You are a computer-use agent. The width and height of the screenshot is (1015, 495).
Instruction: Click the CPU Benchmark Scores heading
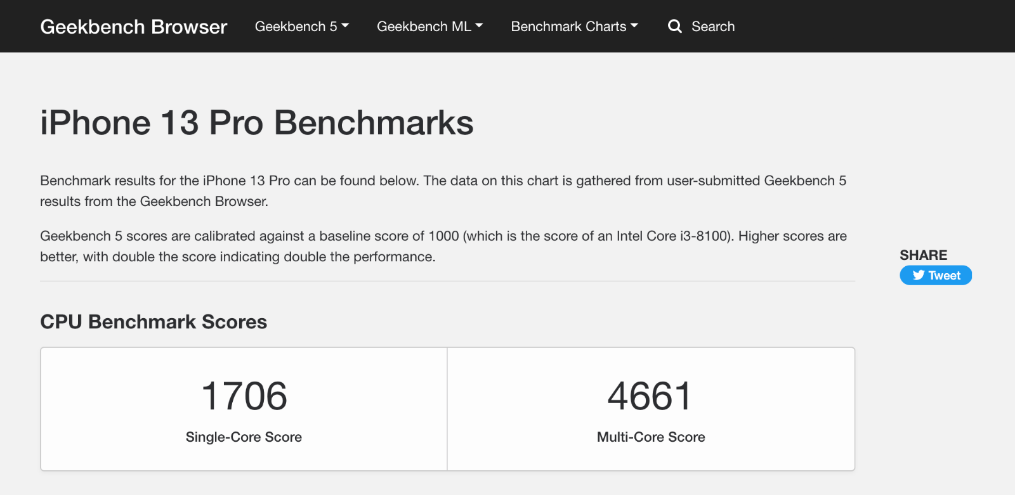154,321
